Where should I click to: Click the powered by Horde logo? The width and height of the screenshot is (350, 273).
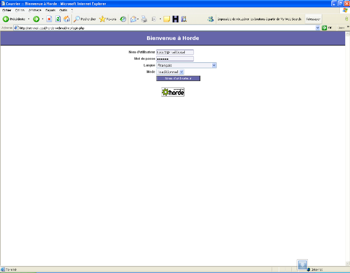[173, 92]
